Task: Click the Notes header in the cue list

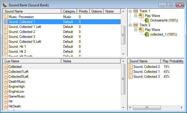Action: (x=91, y=61)
